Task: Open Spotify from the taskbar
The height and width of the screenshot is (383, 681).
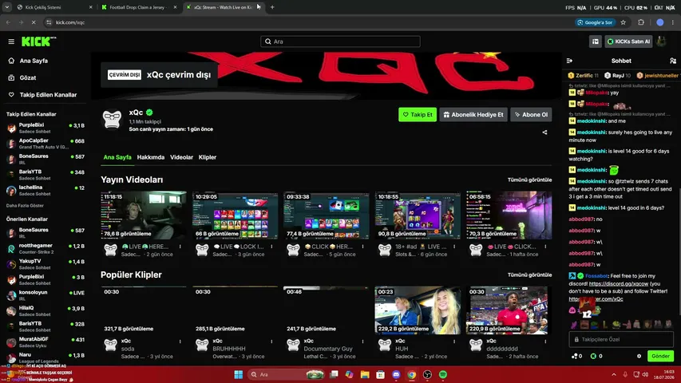Action: (443, 374)
